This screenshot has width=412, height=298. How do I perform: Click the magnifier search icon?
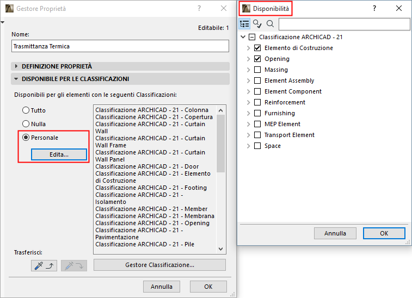click(x=270, y=24)
